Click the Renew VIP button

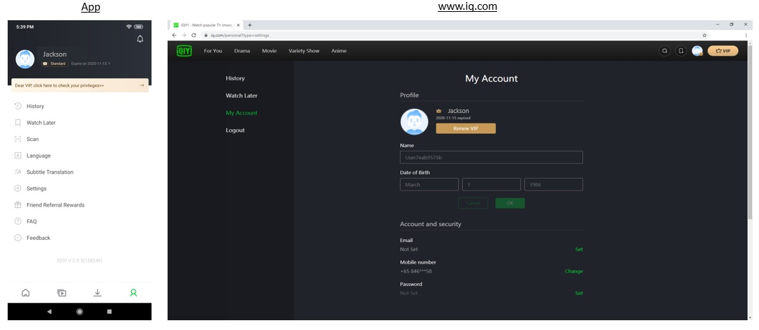click(466, 128)
